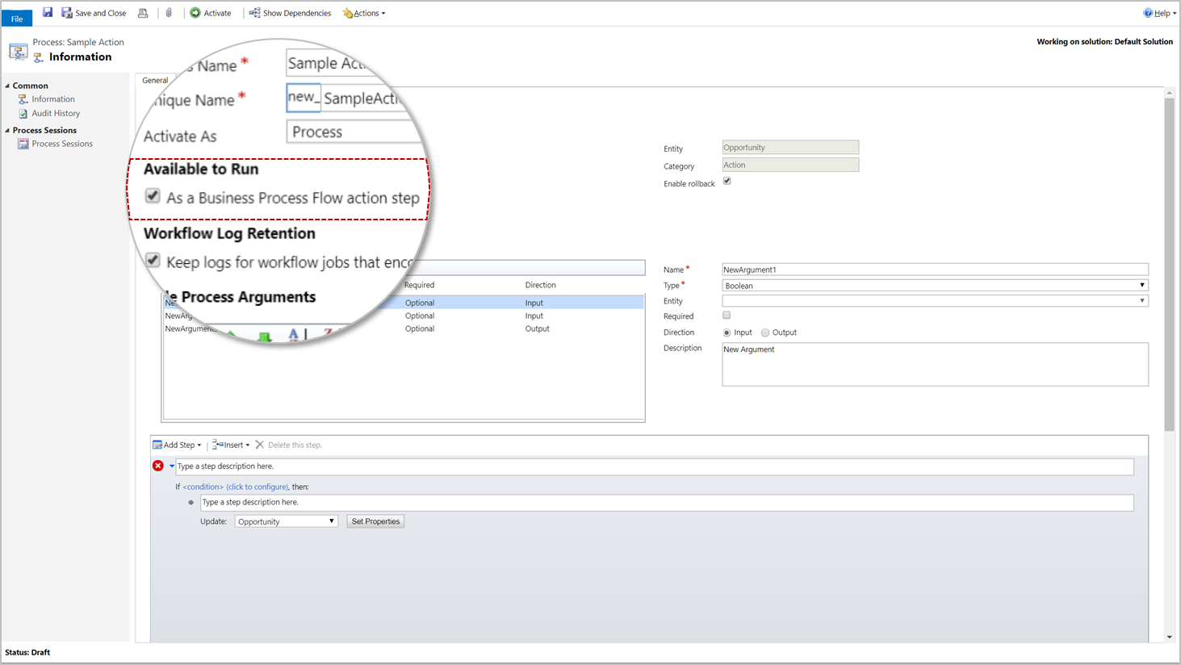Change the argument Type dropdown from Boolean

point(1141,285)
